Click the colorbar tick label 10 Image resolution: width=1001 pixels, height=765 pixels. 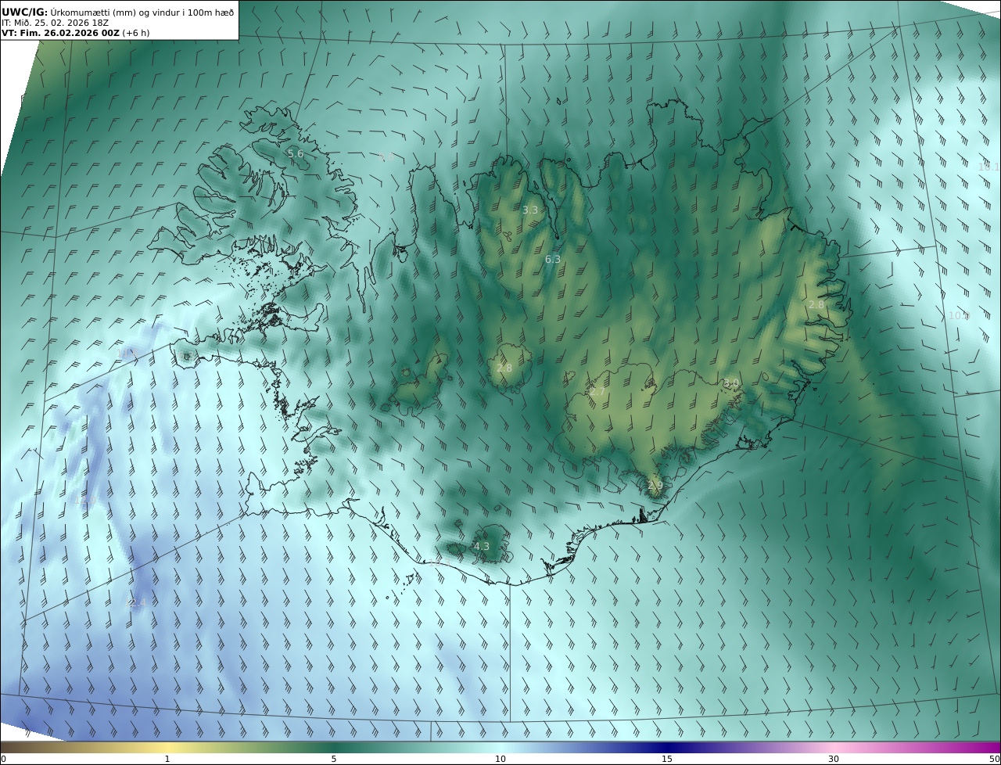[x=500, y=759]
